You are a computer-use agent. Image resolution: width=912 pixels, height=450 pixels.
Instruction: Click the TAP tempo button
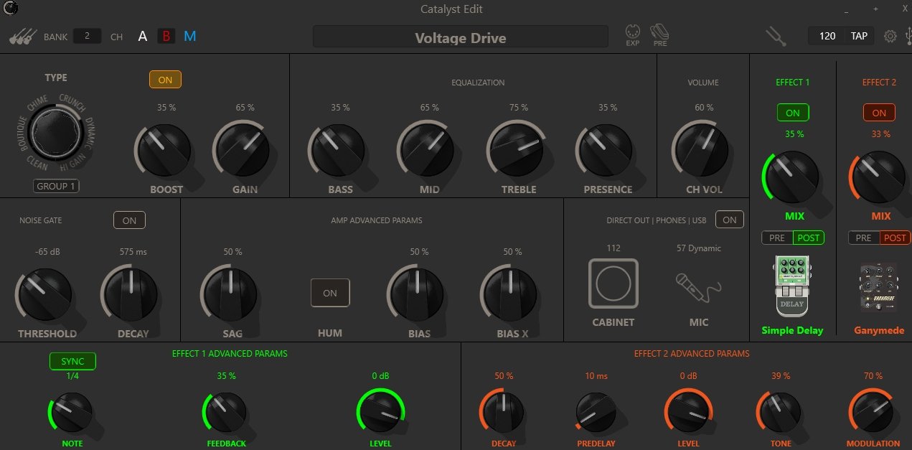[x=859, y=36]
